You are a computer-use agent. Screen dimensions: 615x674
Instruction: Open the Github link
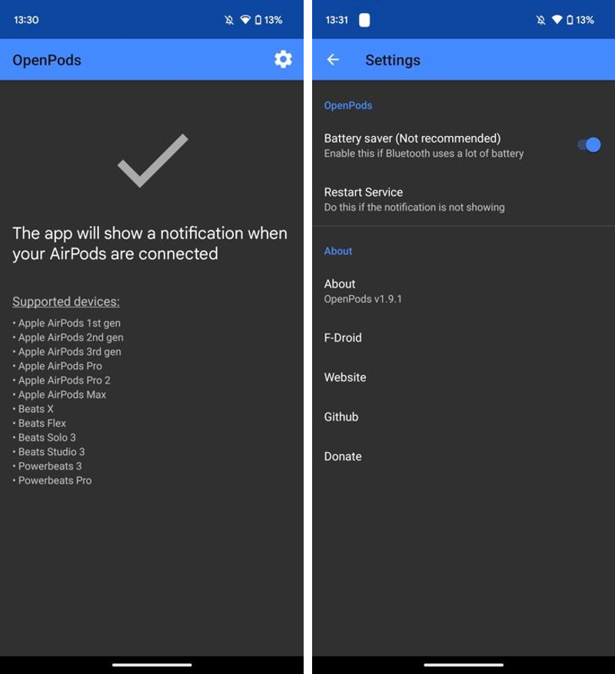(464, 417)
